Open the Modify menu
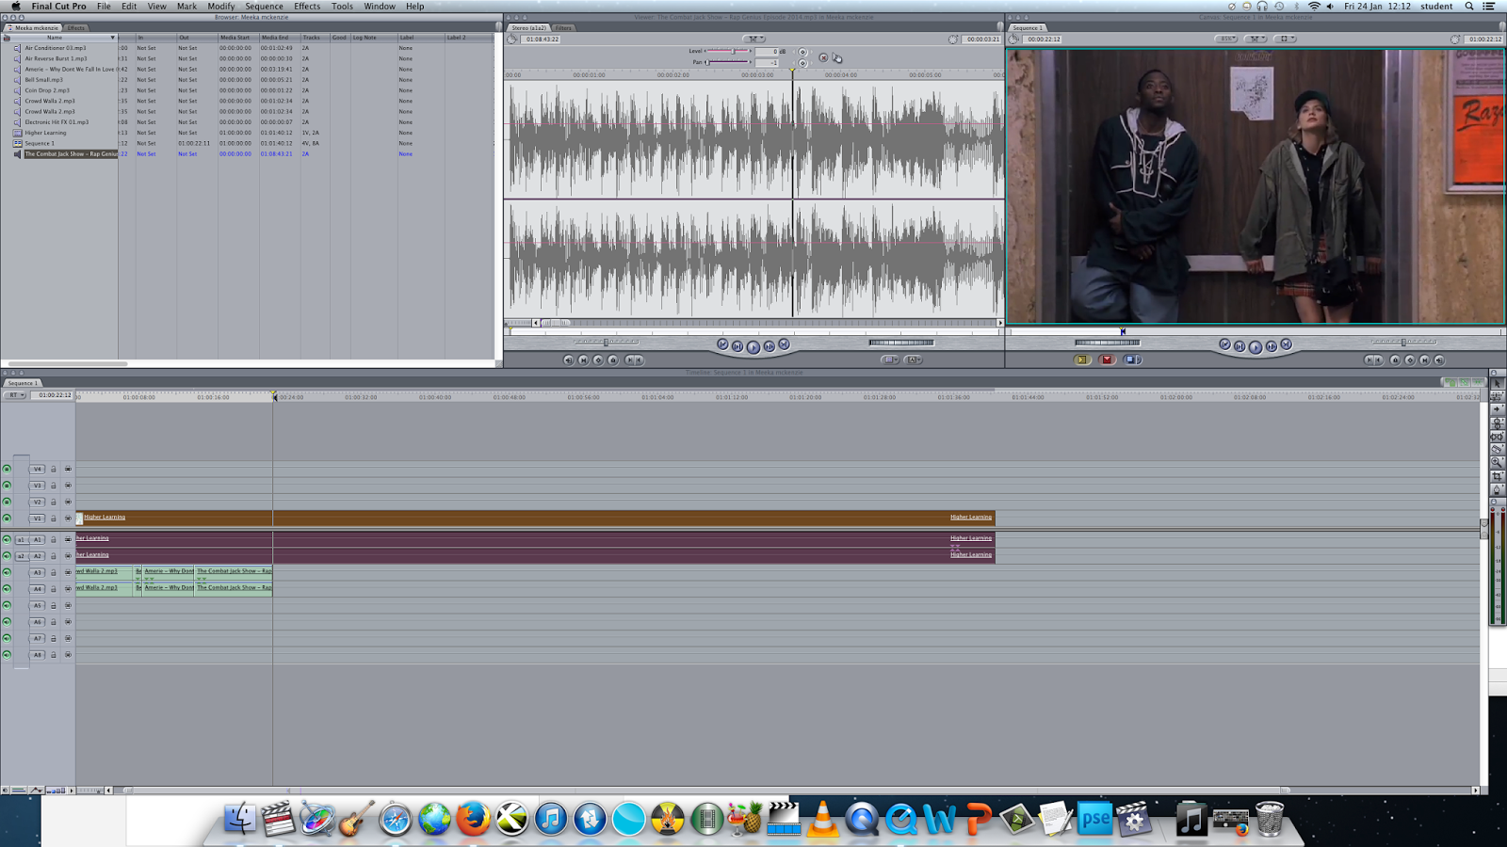The image size is (1507, 847). coord(220,6)
